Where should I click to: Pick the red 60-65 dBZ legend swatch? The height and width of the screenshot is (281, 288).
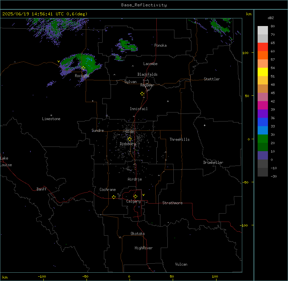coord(263,47)
